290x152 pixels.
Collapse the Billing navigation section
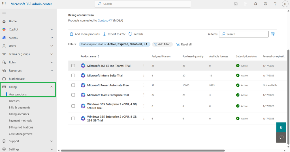[x=52, y=87]
